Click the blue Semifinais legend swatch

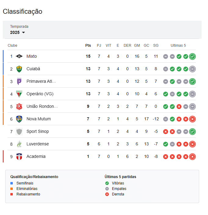[12, 183]
